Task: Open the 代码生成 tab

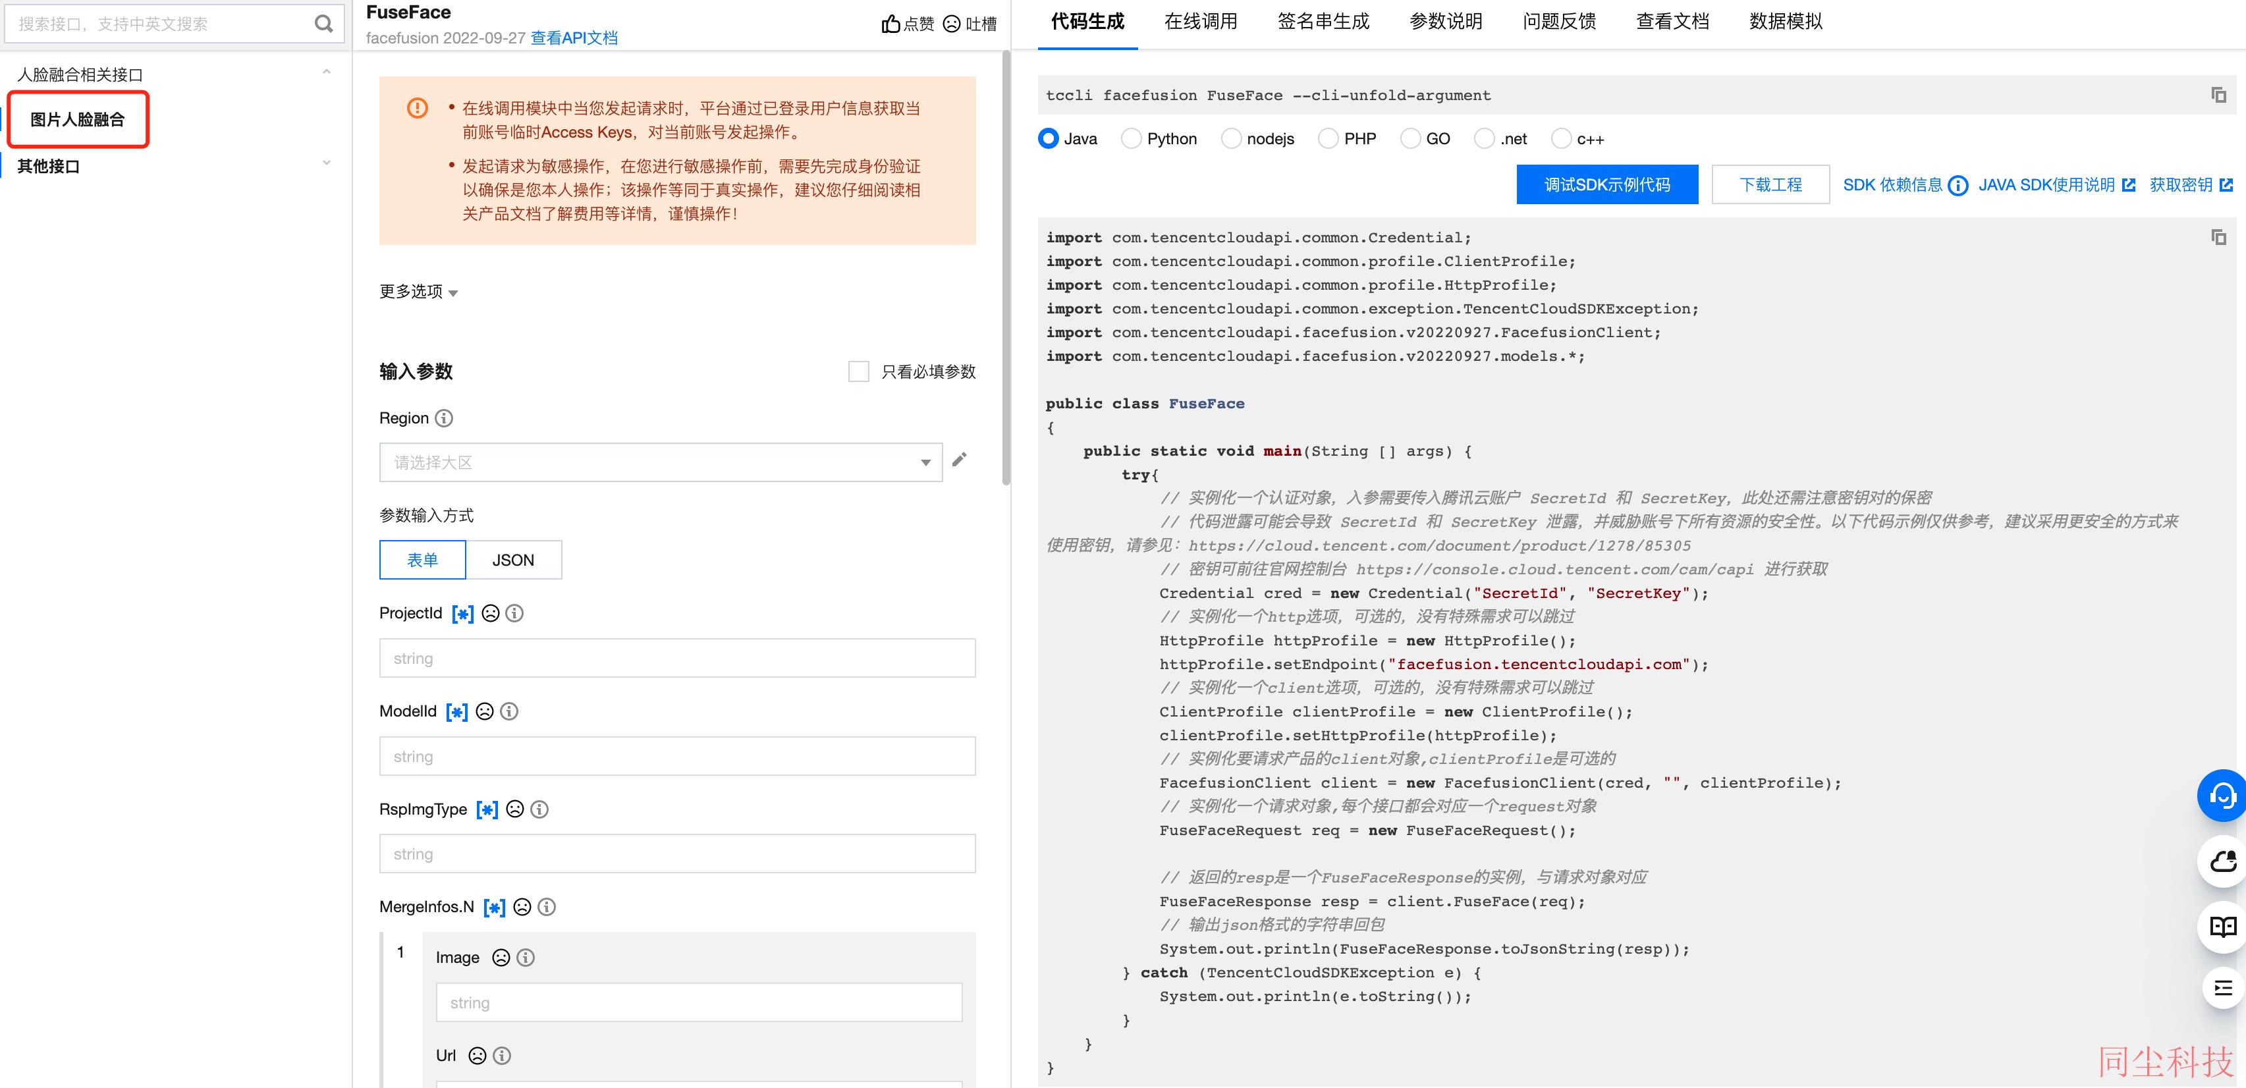Action: click(1087, 22)
